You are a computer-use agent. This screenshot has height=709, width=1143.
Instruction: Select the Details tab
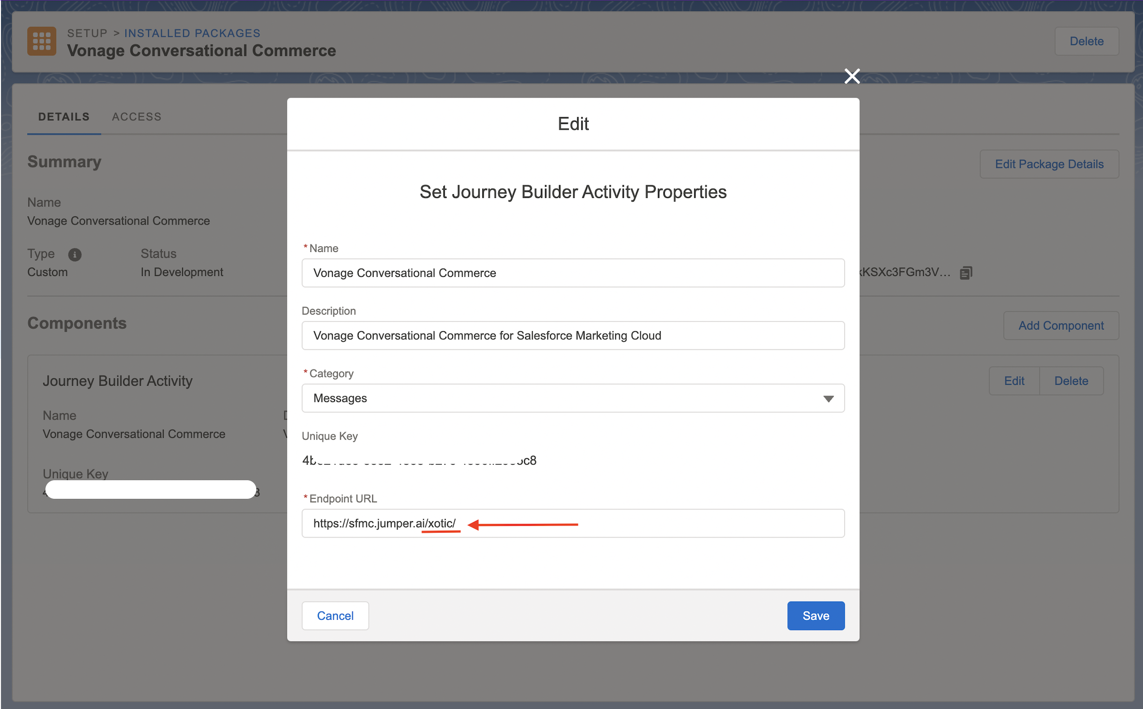(64, 117)
